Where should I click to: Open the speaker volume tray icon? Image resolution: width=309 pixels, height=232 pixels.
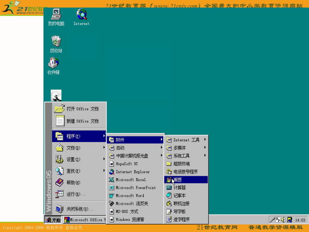[283, 220]
